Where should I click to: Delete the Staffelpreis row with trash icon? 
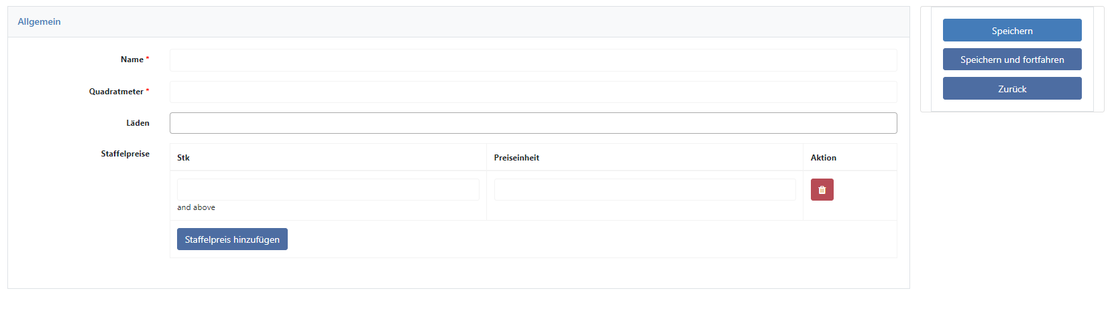pos(822,190)
